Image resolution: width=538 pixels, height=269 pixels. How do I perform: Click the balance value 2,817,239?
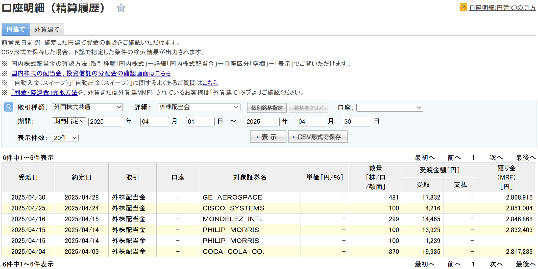tap(519, 252)
